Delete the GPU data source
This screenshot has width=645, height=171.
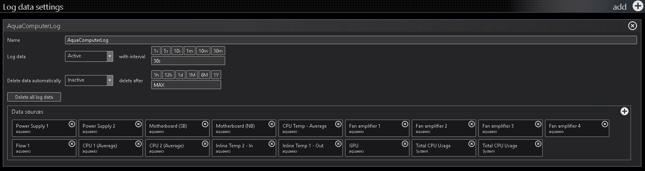tap(405, 144)
